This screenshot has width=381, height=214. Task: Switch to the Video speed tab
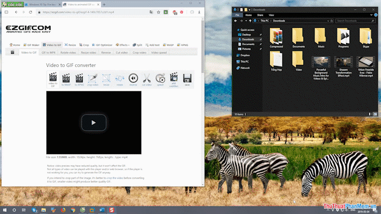coord(159,52)
